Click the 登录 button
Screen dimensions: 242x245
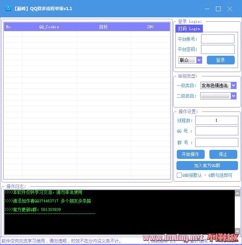pyautogui.click(x=221, y=60)
